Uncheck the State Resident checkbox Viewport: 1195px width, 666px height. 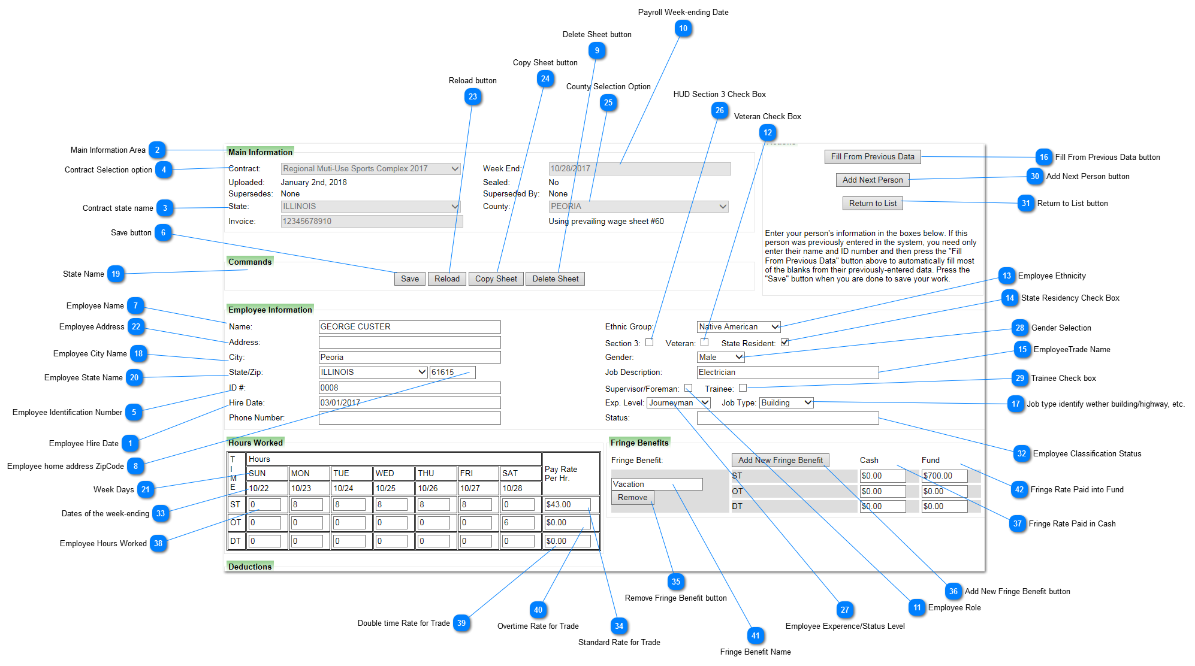pos(784,343)
